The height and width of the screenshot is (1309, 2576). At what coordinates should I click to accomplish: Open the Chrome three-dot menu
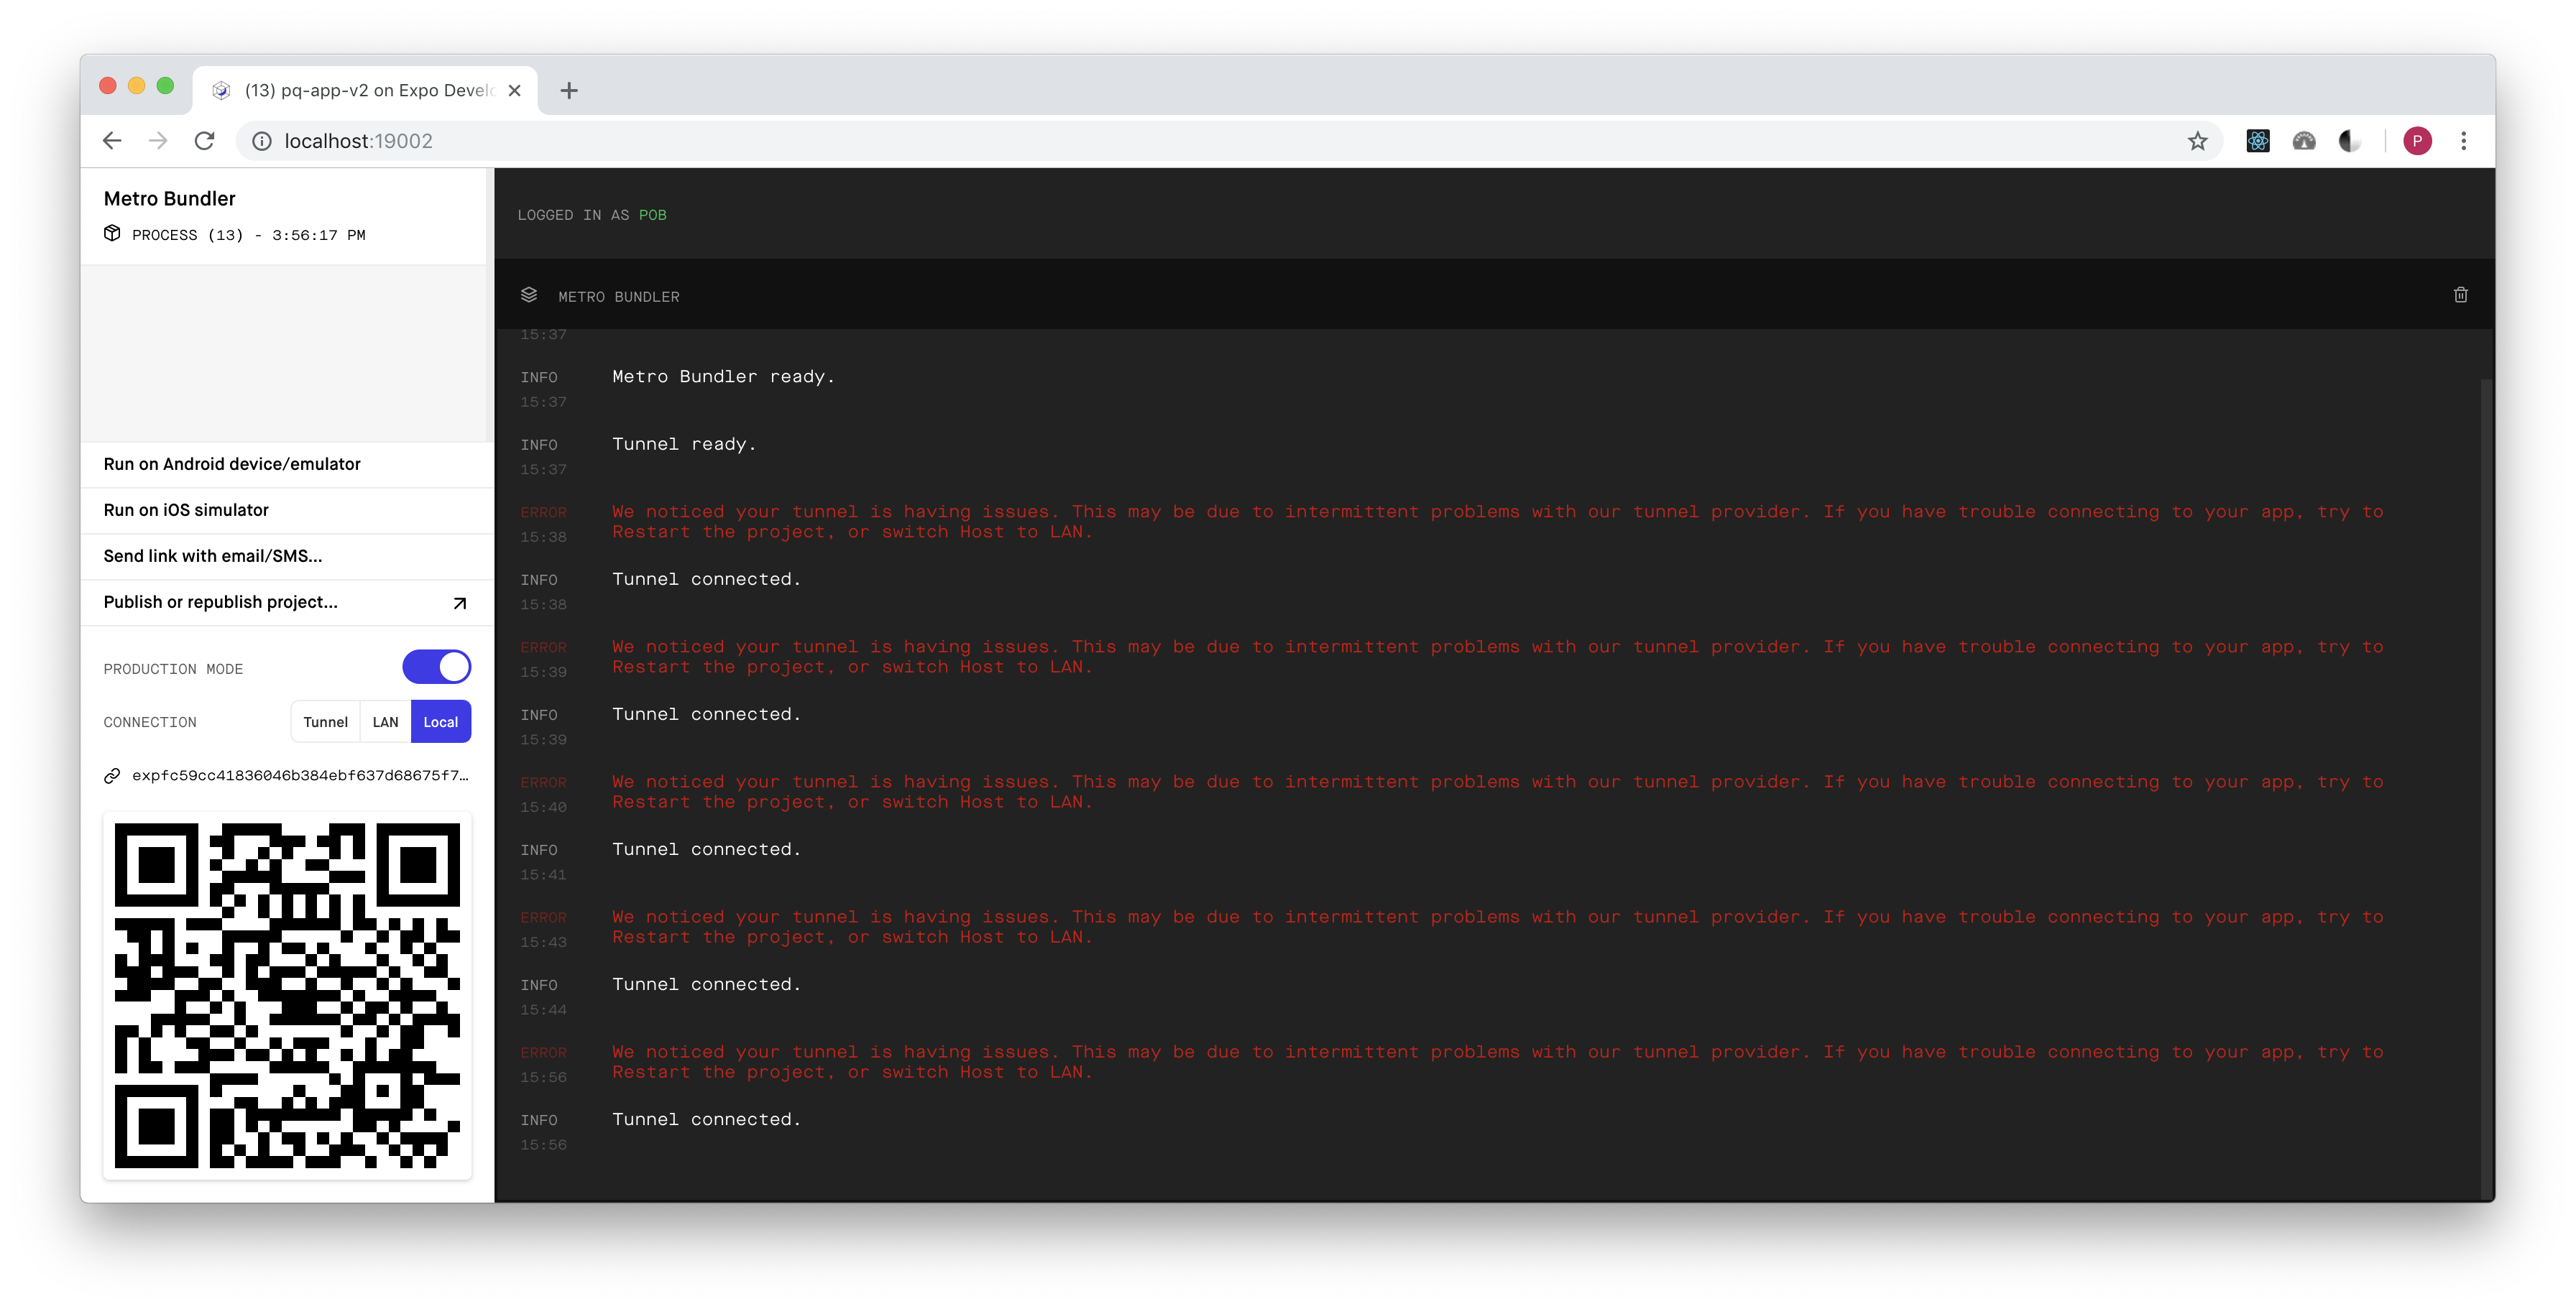click(x=2463, y=141)
